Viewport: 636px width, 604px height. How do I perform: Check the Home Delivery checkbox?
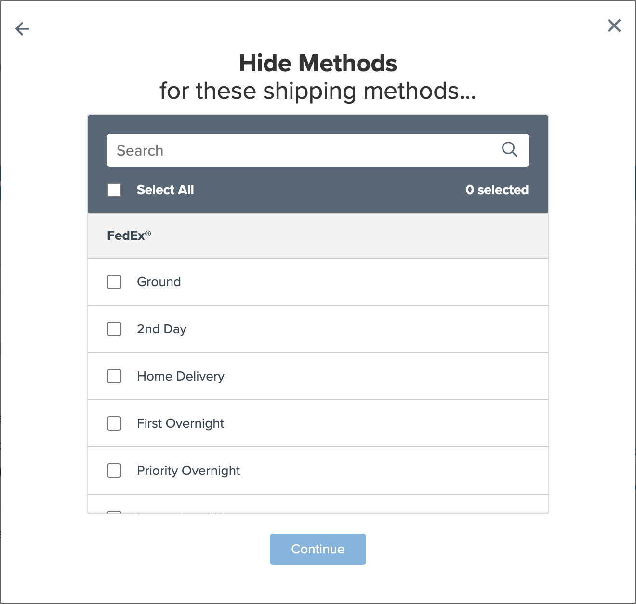(x=114, y=376)
